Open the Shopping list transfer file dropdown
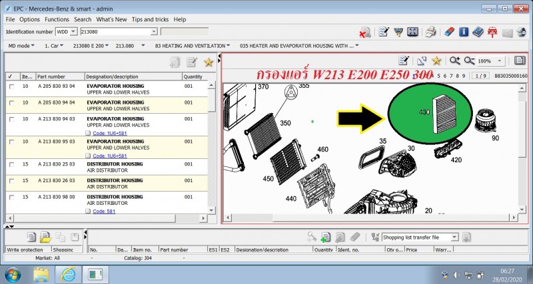The image size is (533, 284). (454, 237)
